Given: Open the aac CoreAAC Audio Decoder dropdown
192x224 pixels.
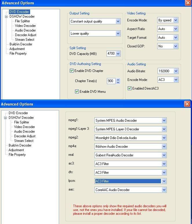Looking at the screenshot, I should 164,190.
